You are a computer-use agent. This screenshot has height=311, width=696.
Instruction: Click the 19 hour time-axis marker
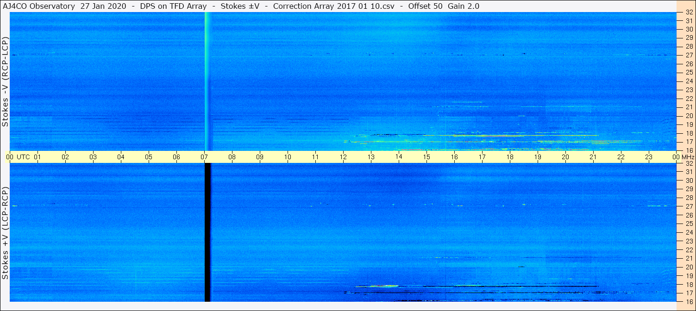(538, 157)
